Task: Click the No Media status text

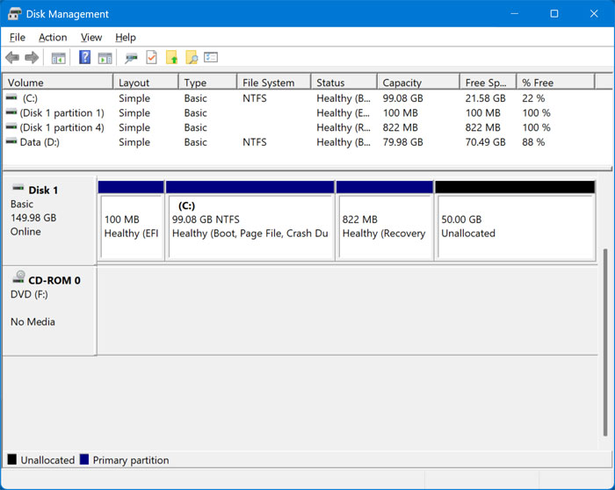Action: point(33,321)
